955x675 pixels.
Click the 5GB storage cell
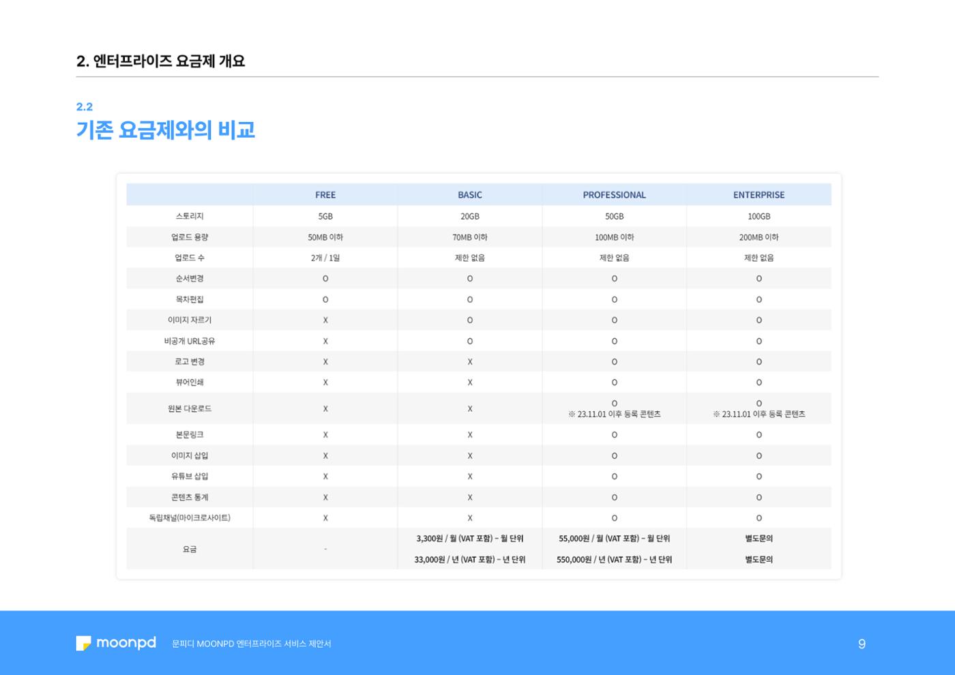click(325, 216)
